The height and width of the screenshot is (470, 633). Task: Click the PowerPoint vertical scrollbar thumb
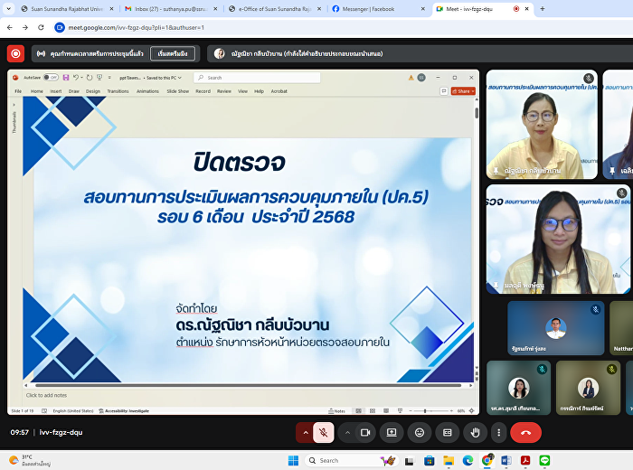tap(477, 113)
